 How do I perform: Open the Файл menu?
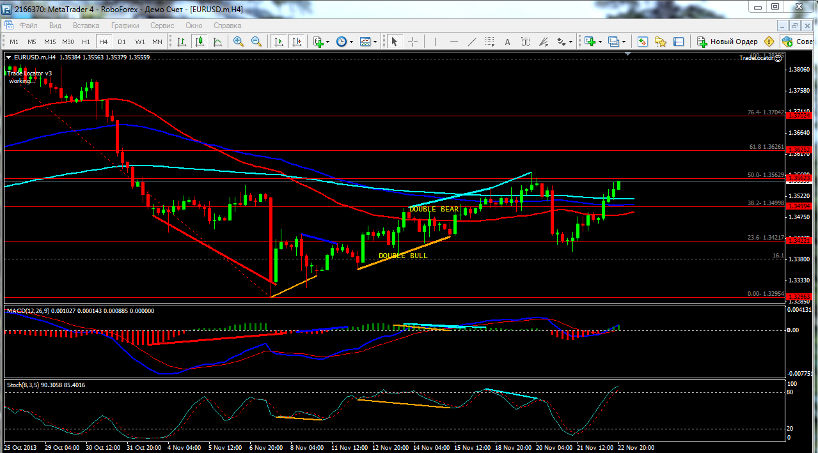[x=28, y=26]
